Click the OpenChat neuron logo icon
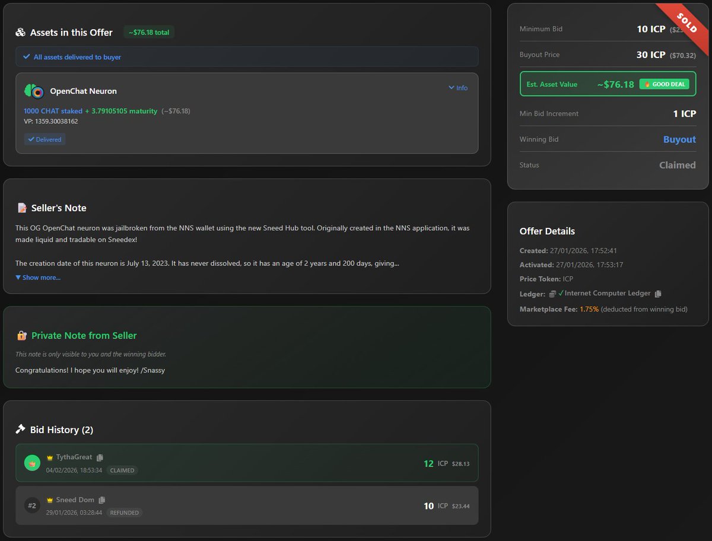Screen dimensions: 712x541 coord(34,91)
